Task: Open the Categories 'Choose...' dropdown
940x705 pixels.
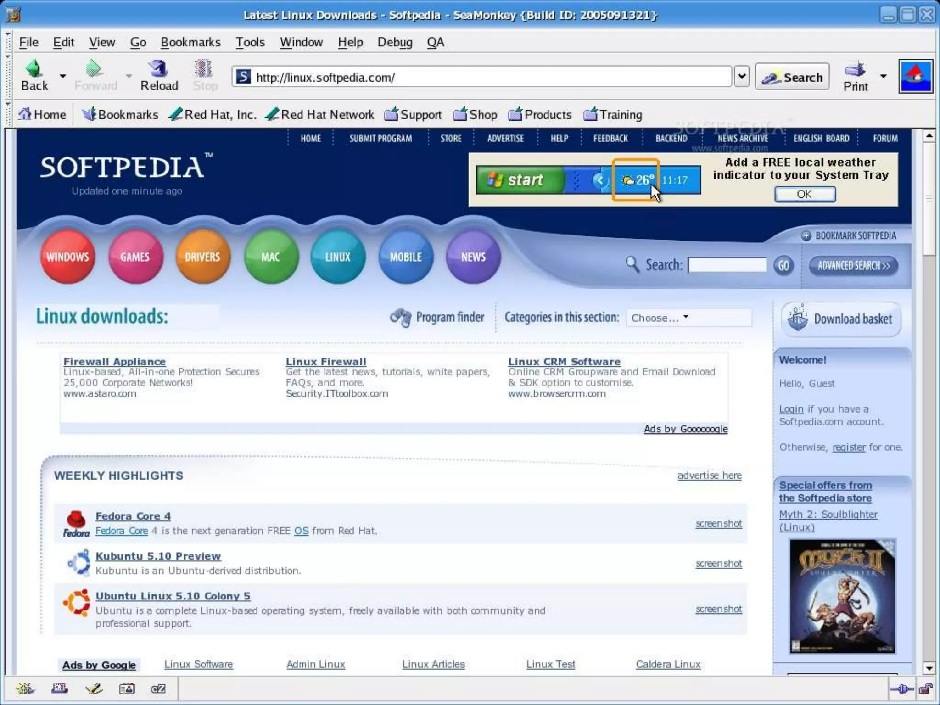Action: tap(688, 318)
